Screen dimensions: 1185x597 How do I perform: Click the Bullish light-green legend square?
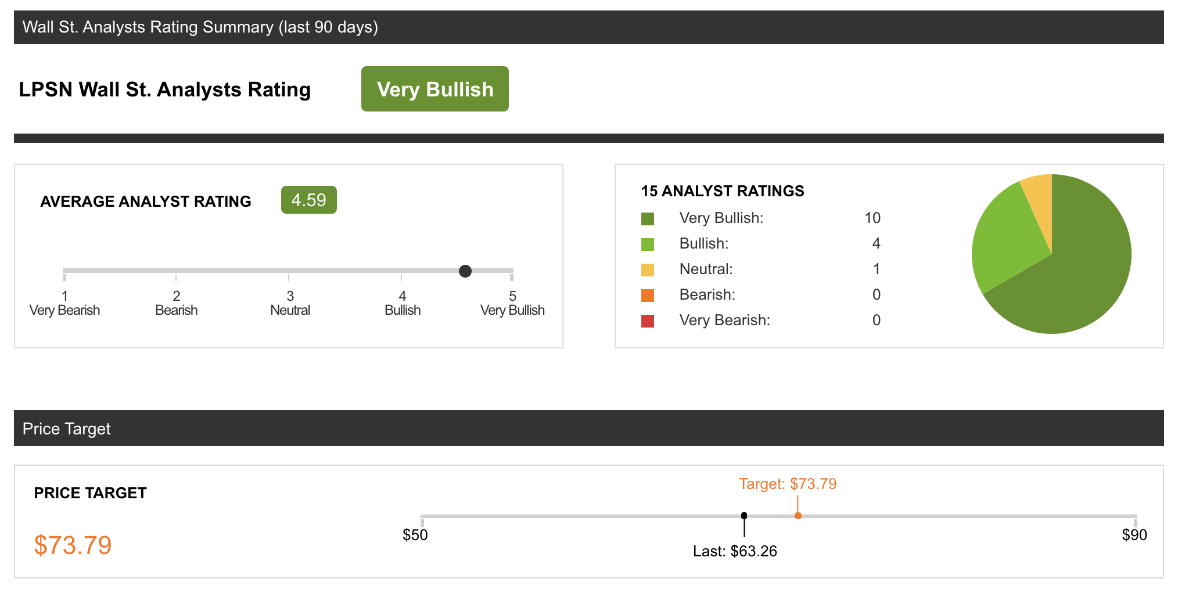[x=647, y=243]
